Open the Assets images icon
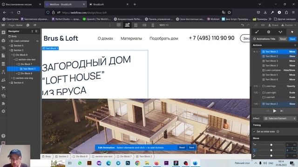The image size is (298, 167). click(3, 96)
